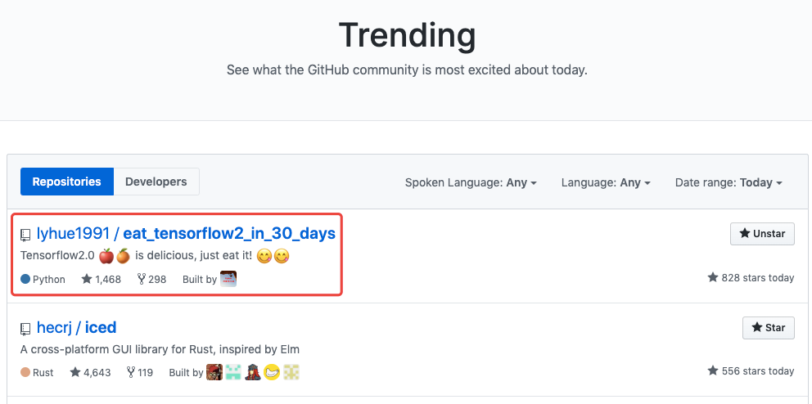
Task: Switch to the Developers tab
Action: coord(156,182)
